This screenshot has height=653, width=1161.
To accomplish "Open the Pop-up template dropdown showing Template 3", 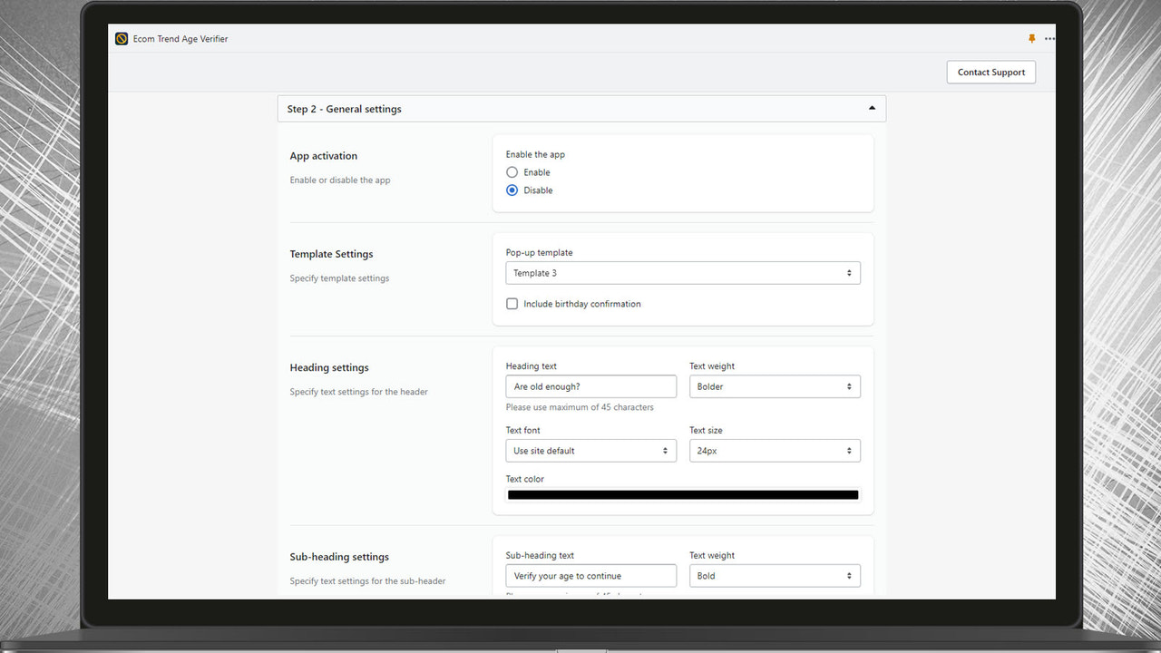I will click(682, 272).
